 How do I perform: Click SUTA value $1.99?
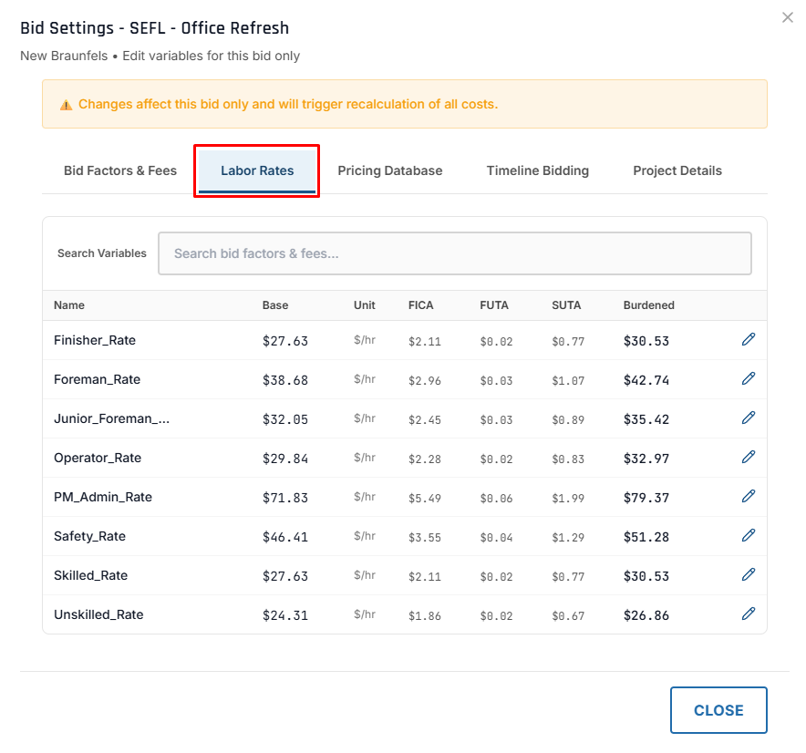tap(568, 498)
